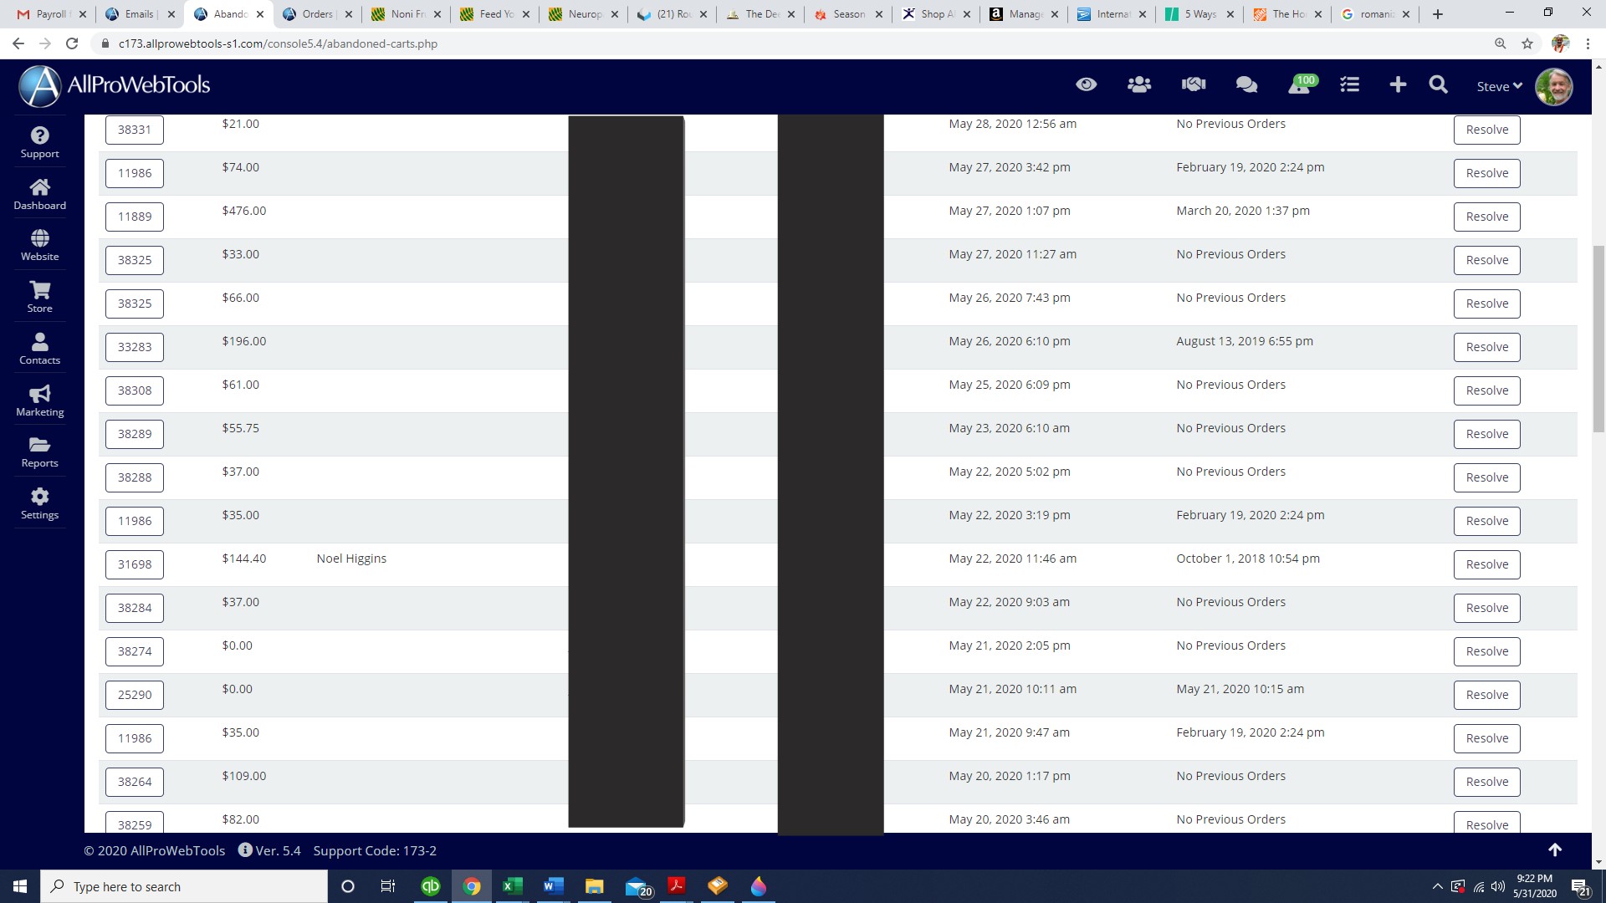The width and height of the screenshot is (1606, 903).
Task: Click the version info icon in footer
Action: pos(245,849)
